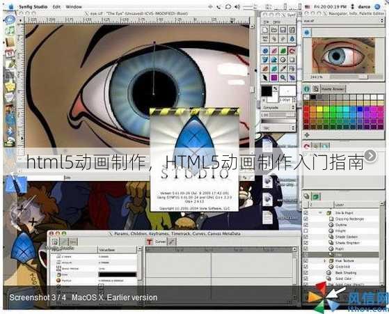389x314 pixels.
Task: Open the Window menu in menu bar
Action: pyautogui.click(x=74, y=7)
